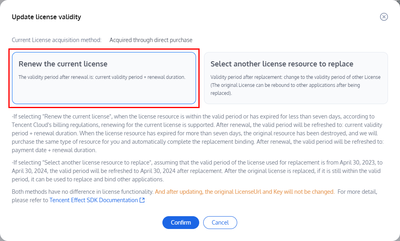Click the Renew the current license heading
The width and height of the screenshot is (400, 241).
[x=63, y=64]
